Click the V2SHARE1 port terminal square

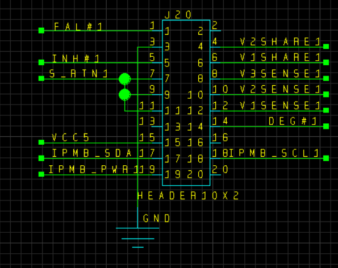326,47
